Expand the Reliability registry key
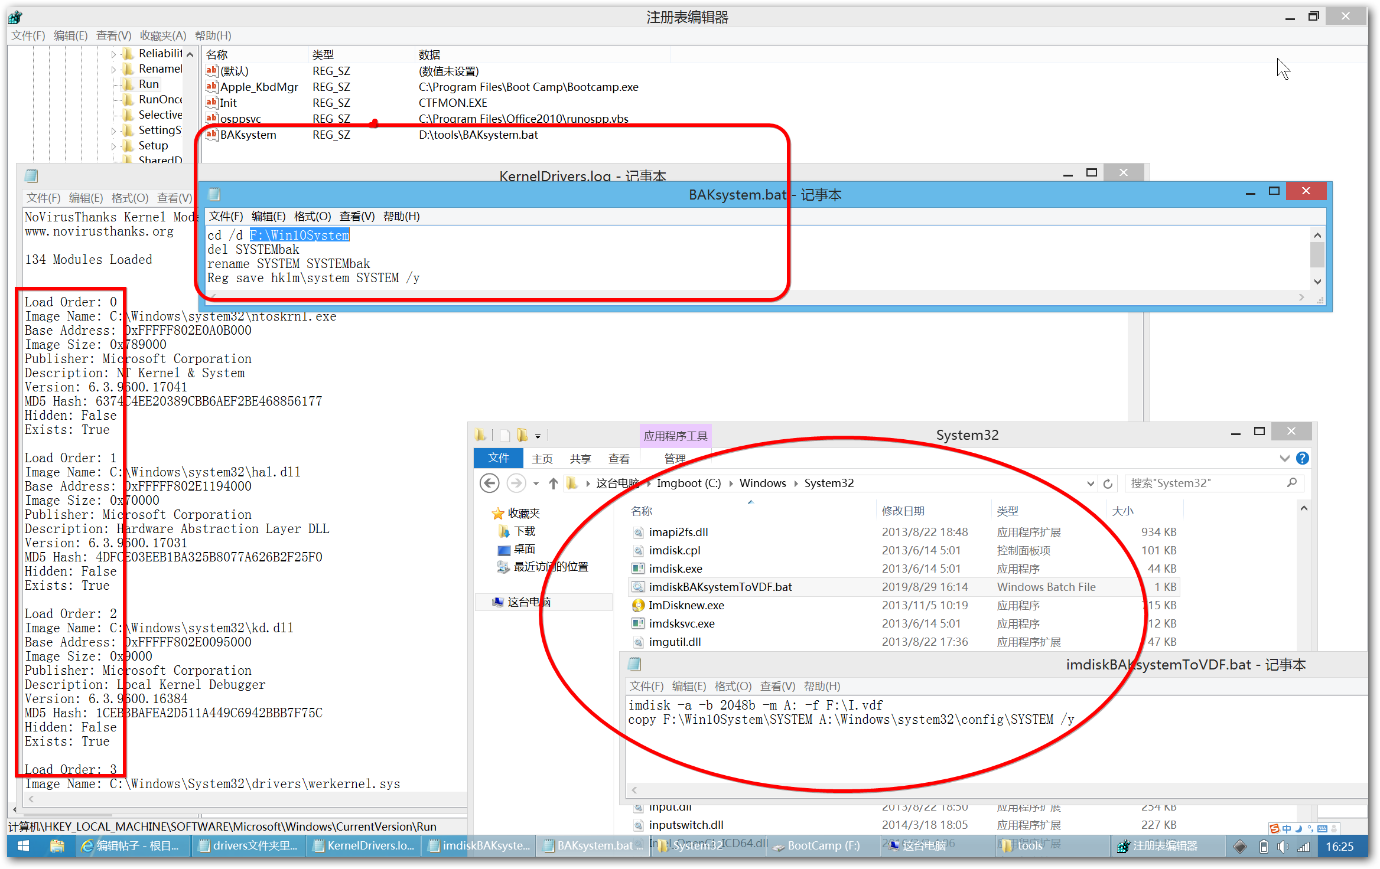The width and height of the screenshot is (1380, 869). tap(113, 54)
